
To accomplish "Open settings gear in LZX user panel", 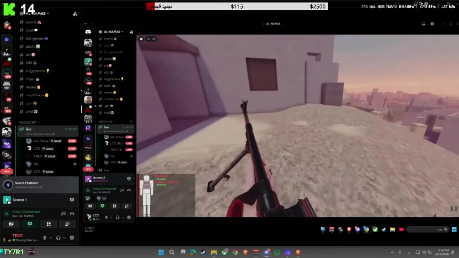I will 129,217.
